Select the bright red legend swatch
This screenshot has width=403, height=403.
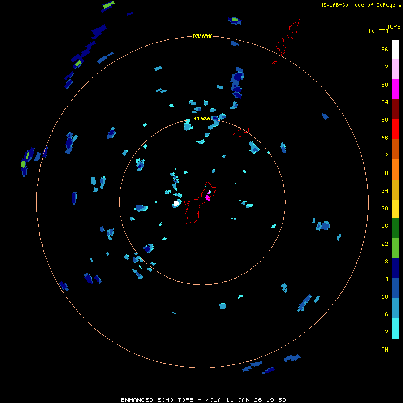pyautogui.click(x=395, y=129)
